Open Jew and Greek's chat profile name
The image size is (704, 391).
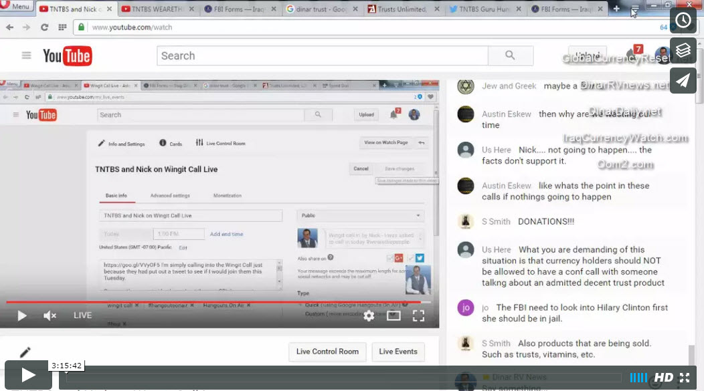[509, 86]
